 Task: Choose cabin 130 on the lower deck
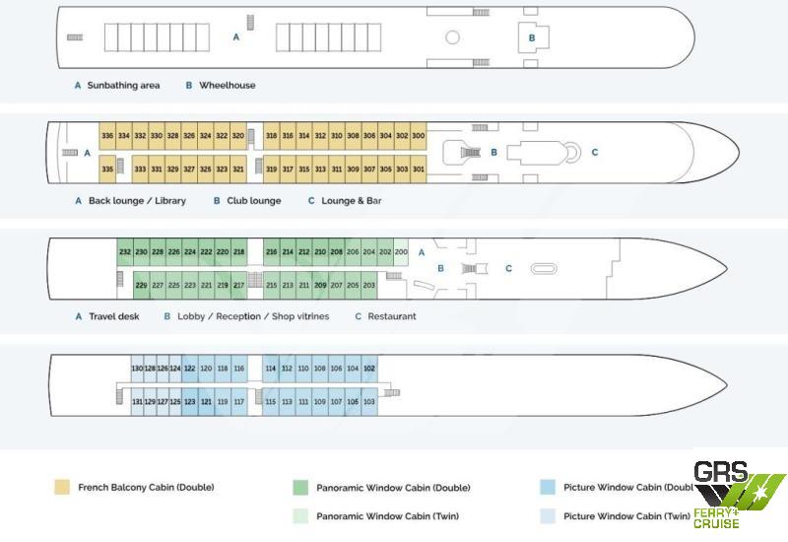137,369
